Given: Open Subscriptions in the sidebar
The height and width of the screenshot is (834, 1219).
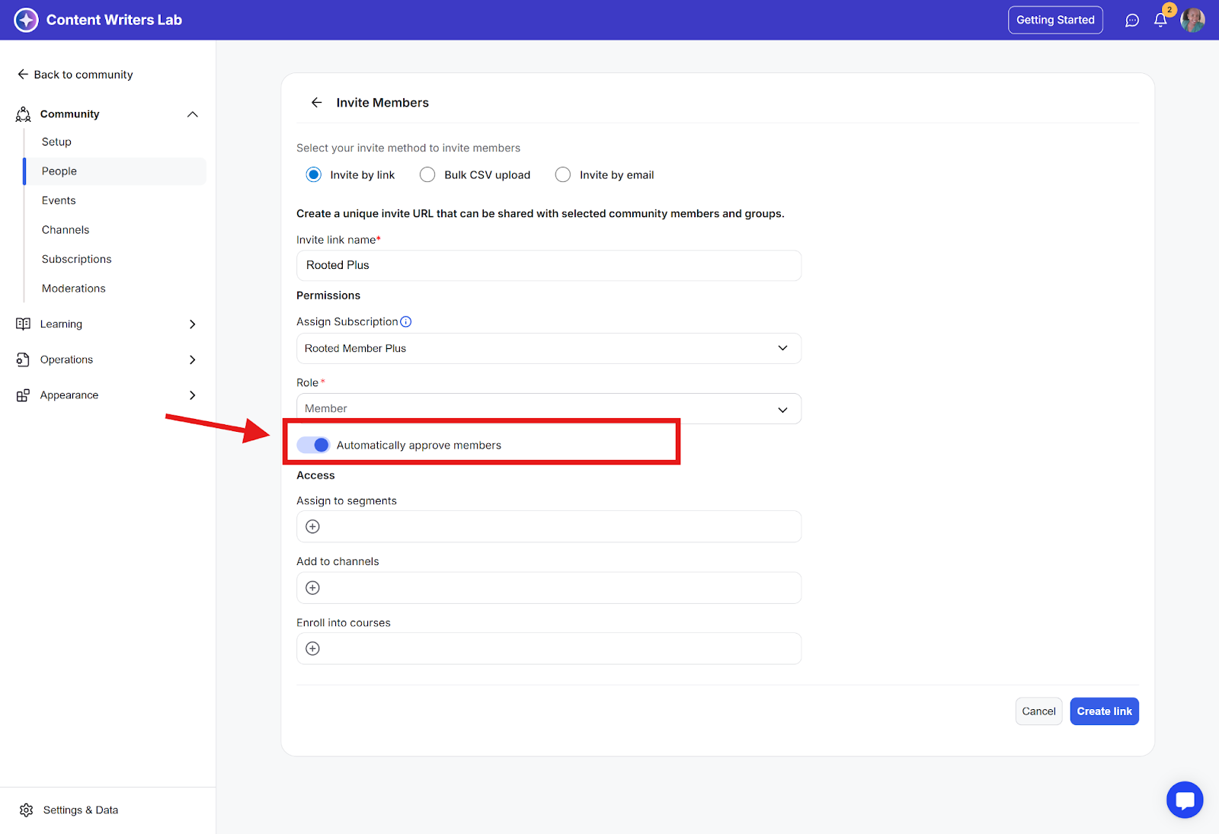Looking at the screenshot, I should pyautogui.click(x=77, y=260).
